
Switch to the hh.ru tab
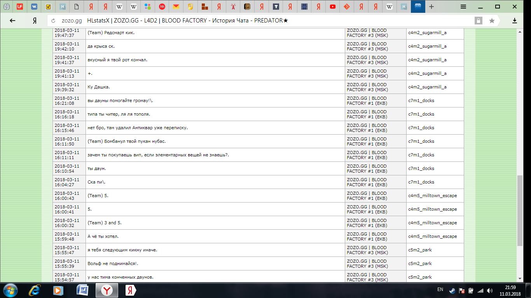click(162, 7)
